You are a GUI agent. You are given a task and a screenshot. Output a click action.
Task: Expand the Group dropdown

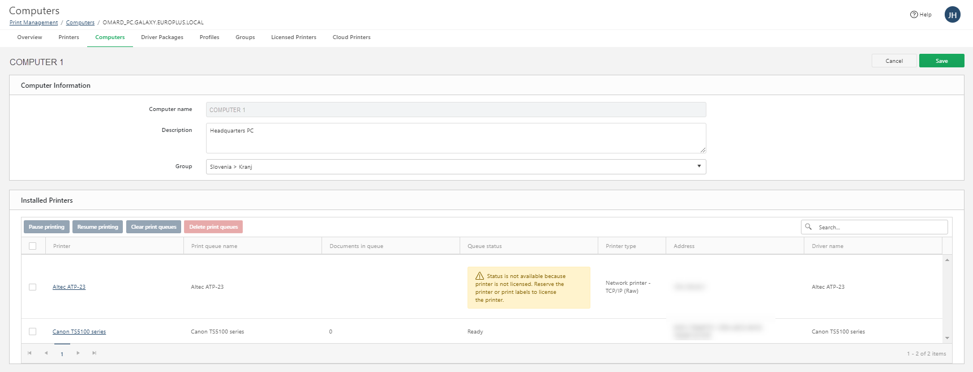pos(699,166)
